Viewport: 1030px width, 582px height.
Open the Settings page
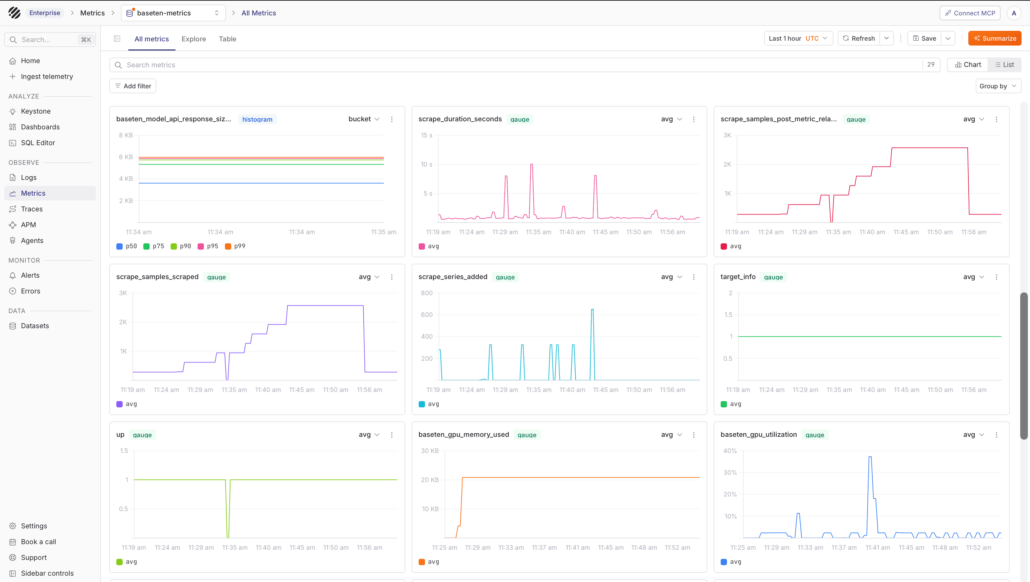tap(50, 526)
